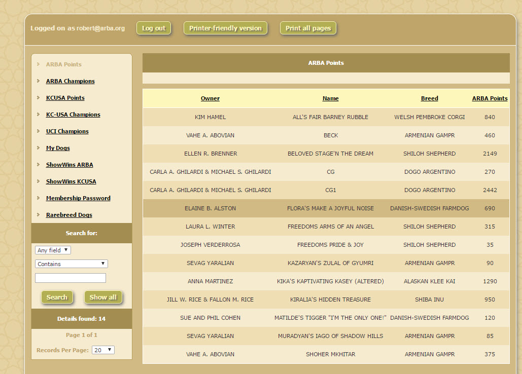The image size is (522, 374).
Task: Click Print all pages button
Action: click(x=308, y=28)
